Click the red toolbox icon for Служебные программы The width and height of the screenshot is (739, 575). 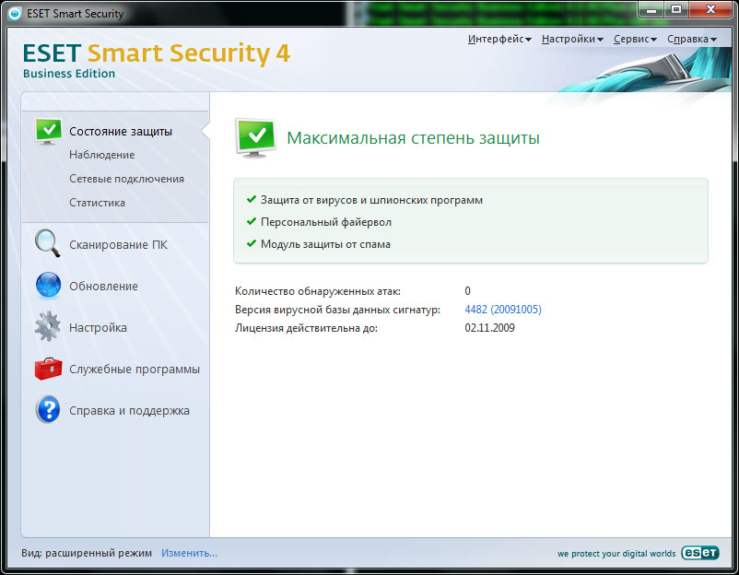coord(48,369)
